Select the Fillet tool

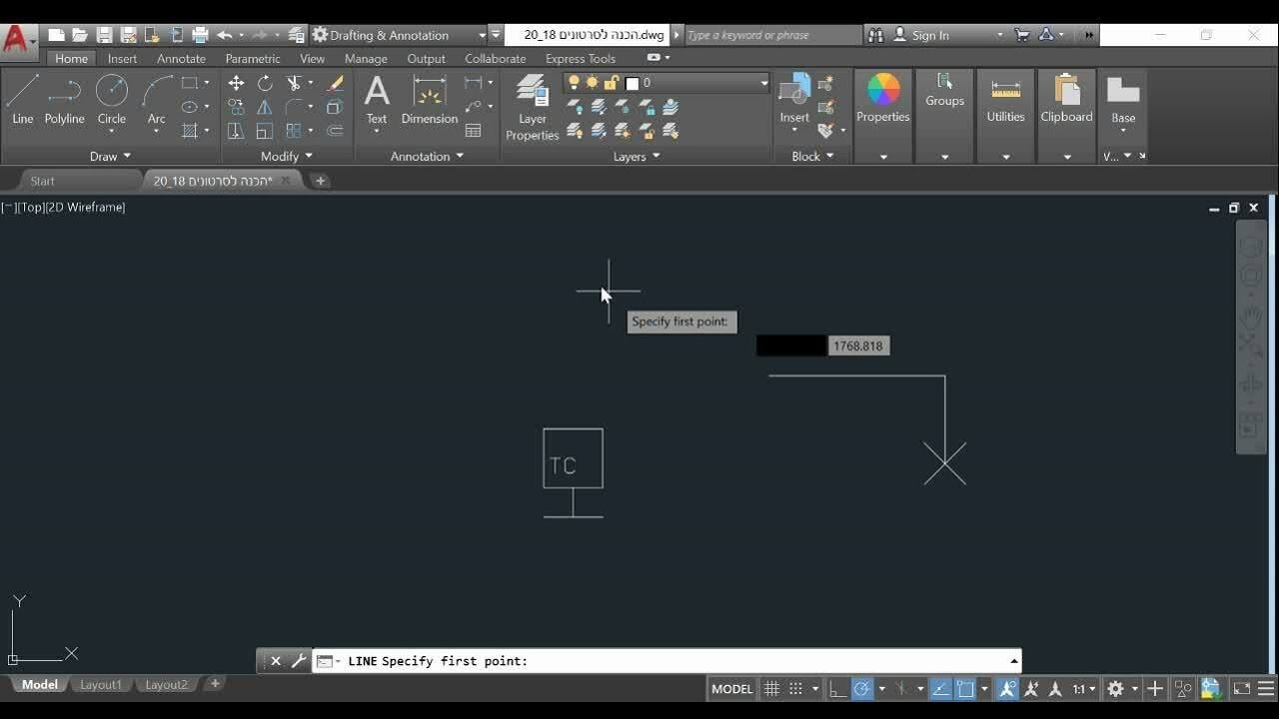pyautogui.click(x=294, y=107)
